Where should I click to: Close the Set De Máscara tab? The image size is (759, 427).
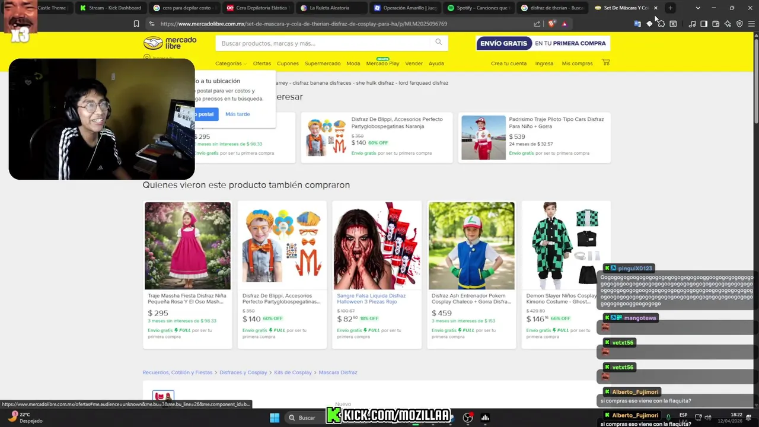click(x=655, y=8)
